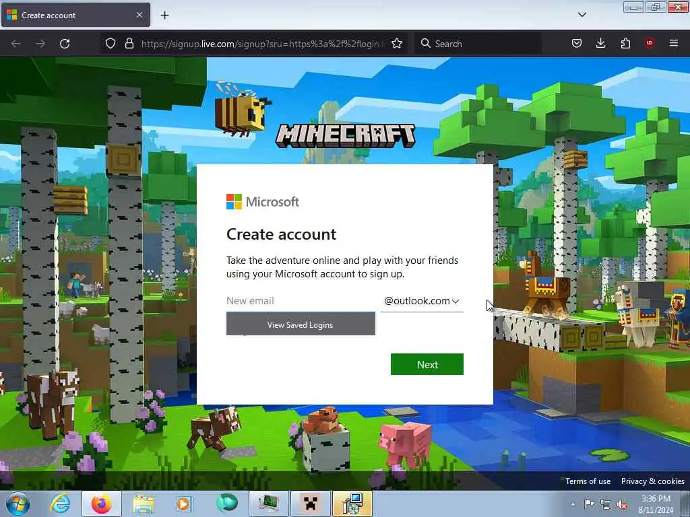Click the site padlock icon
The image size is (690, 517).
[x=129, y=43]
